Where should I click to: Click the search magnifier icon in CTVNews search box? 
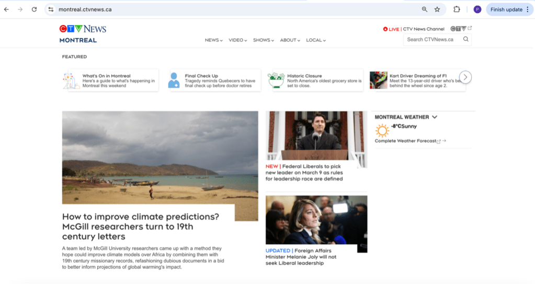(465, 39)
